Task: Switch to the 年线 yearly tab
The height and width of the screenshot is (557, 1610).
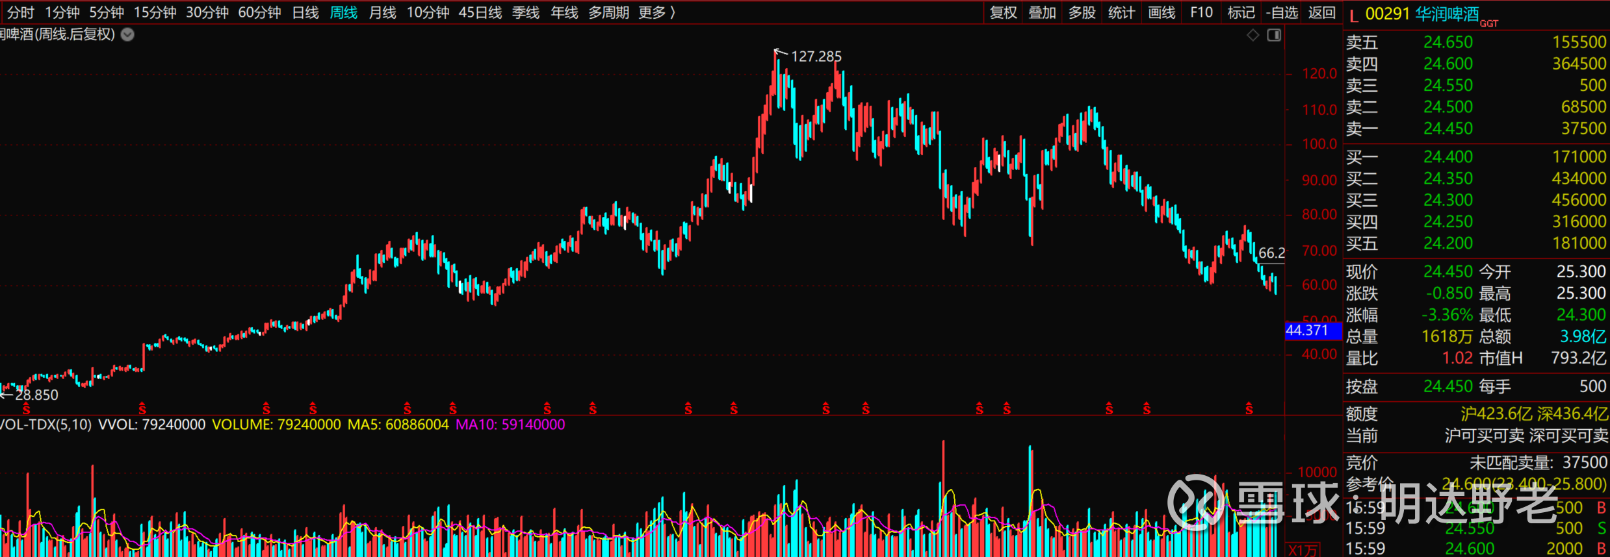Action: pos(564,12)
